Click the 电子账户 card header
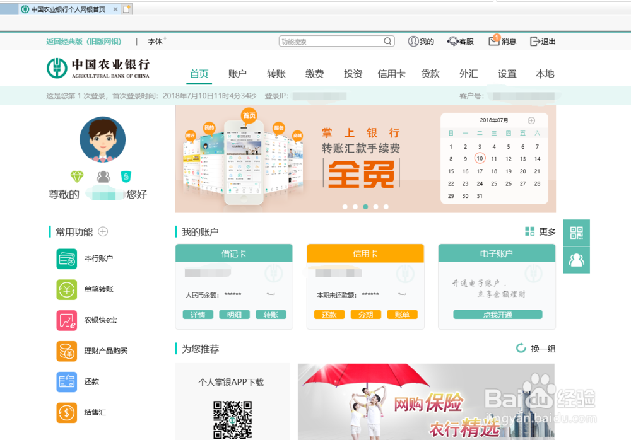The image size is (631, 440). point(497,253)
